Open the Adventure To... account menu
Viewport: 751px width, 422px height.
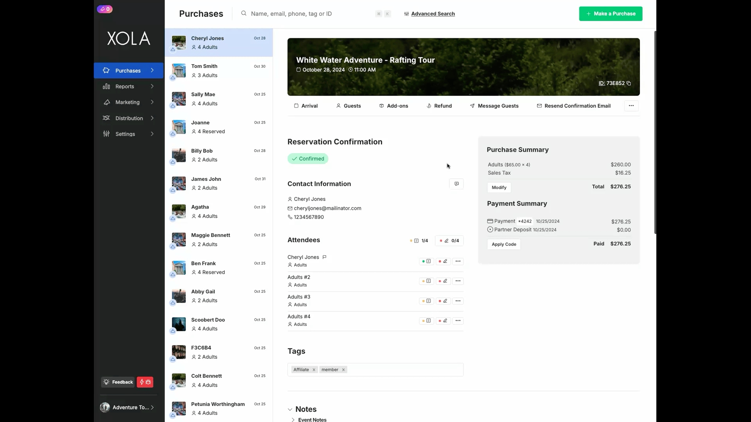pyautogui.click(x=127, y=407)
